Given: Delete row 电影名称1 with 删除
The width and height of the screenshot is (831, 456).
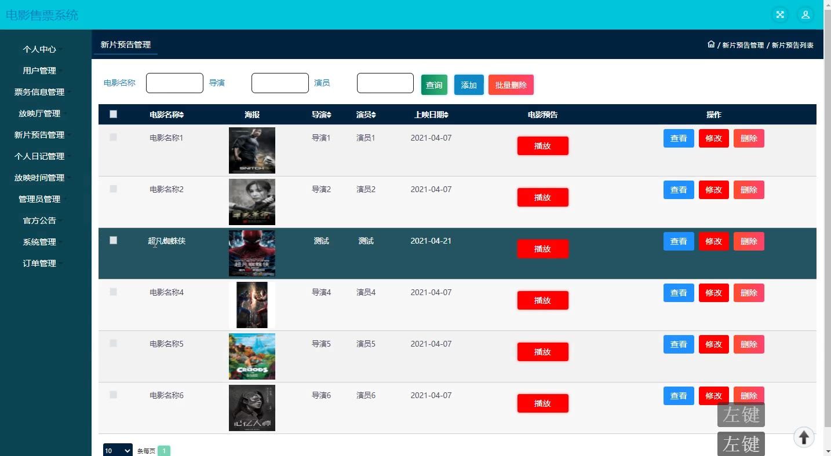Looking at the screenshot, I should tap(749, 138).
